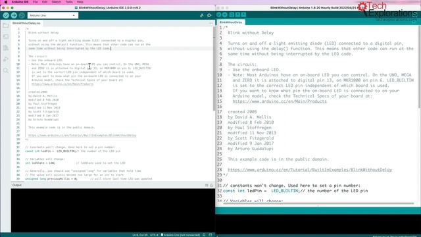Click UTF-8 encoding in status bar
This screenshot has height=237, width=421.
click(154, 235)
